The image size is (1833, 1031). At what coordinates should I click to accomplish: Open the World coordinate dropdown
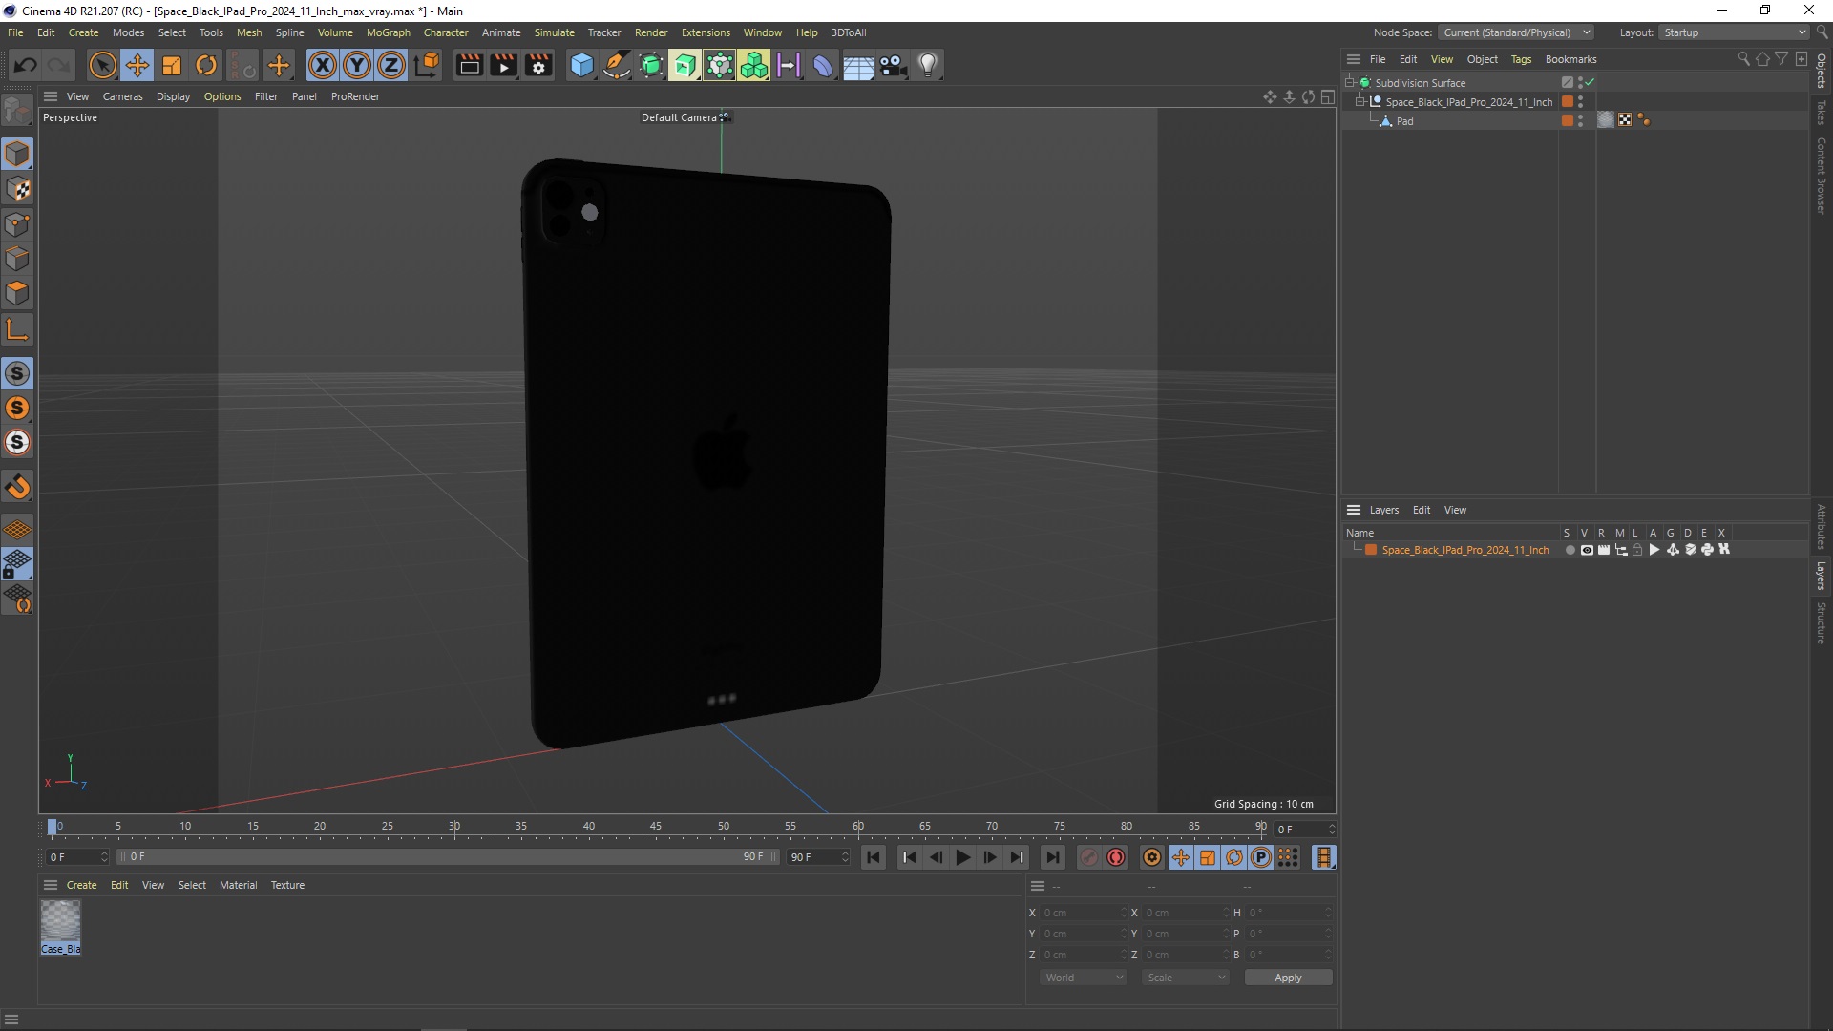coord(1084,978)
